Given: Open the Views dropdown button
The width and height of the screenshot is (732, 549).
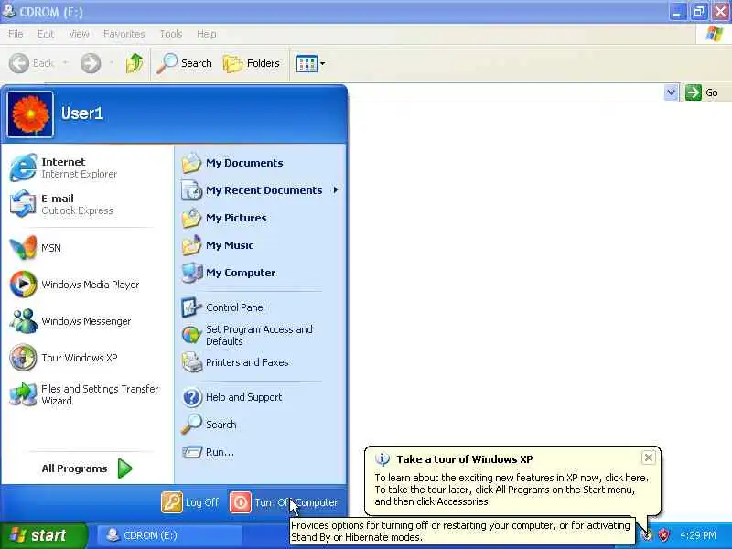Looking at the screenshot, I should click(x=310, y=63).
